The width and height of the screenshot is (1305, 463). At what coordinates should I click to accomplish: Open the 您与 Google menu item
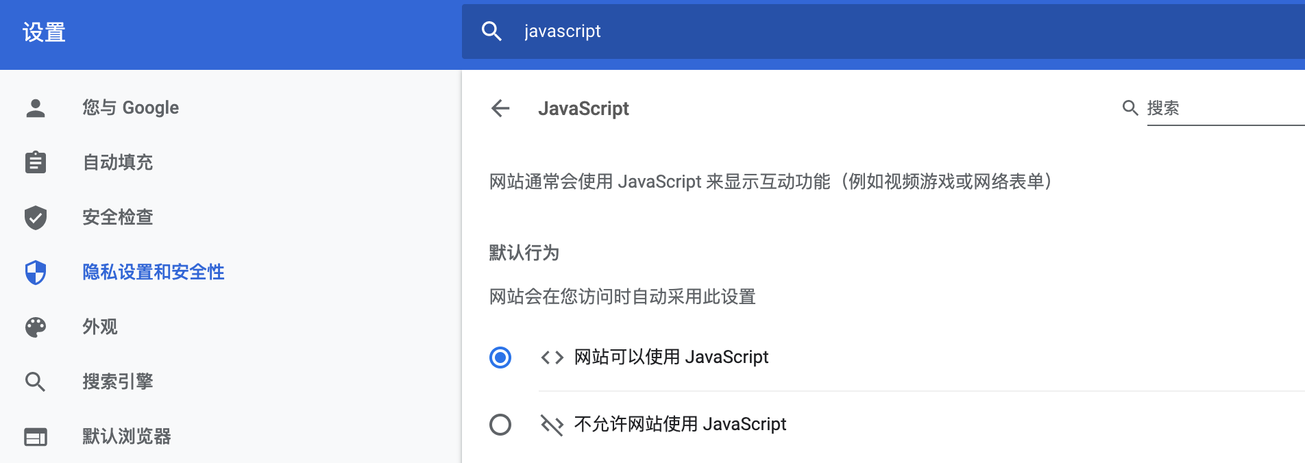pos(130,108)
